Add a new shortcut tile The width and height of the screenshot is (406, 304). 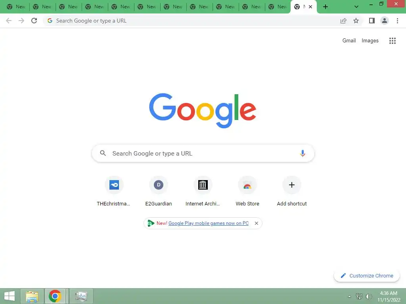pyautogui.click(x=292, y=191)
